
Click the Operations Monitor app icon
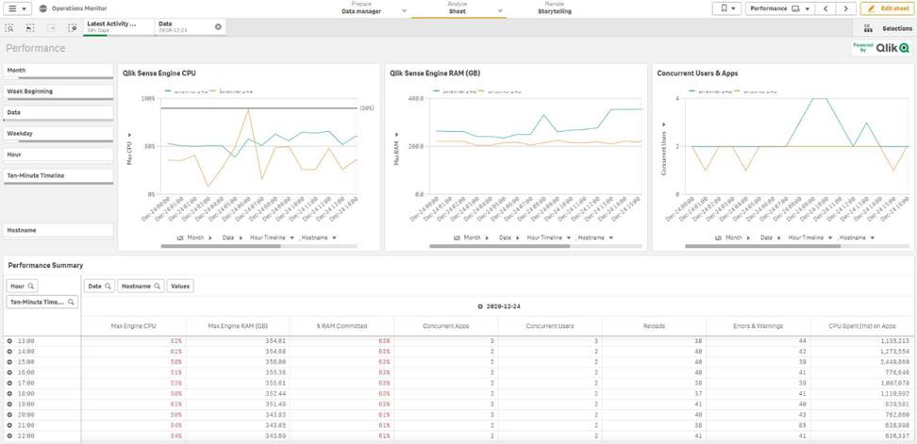[x=43, y=8]
